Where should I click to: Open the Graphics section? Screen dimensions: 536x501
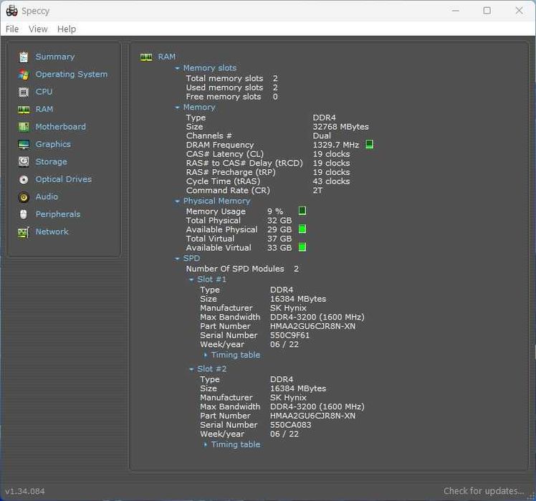(x=53, y=144)
